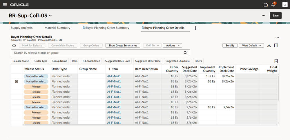Click the search magnifier icon
Screen dimensions: 290x140
point(185,53)
